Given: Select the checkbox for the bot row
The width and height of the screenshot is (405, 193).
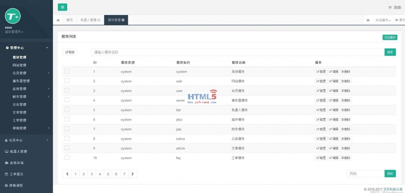Looking at the screenshot, I should (67, 109).
